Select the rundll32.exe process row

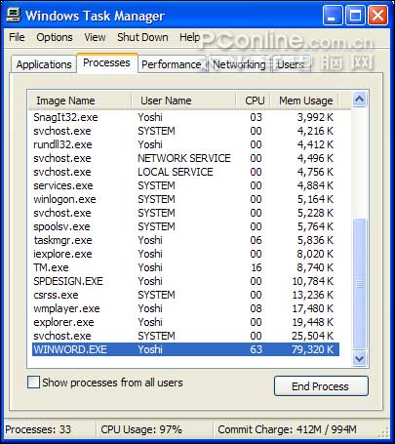(185, 144)
